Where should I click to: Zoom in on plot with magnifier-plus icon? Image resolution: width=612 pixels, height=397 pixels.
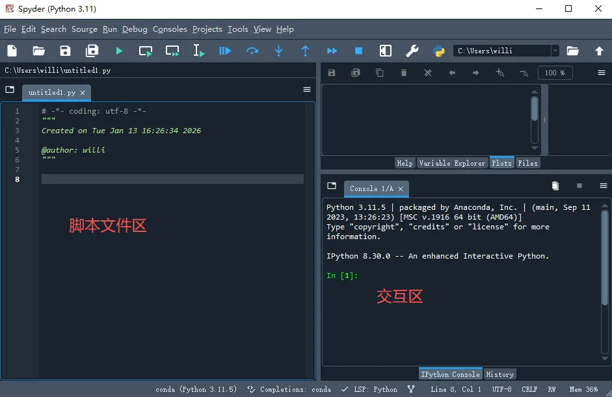pyautogui.click(x=499, y=73)
